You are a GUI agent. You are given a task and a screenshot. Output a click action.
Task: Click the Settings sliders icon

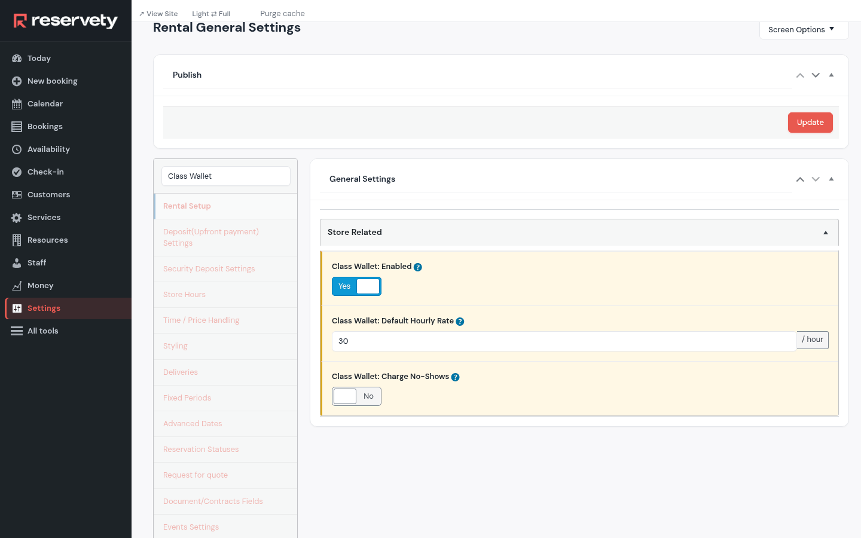pos(17,308)
